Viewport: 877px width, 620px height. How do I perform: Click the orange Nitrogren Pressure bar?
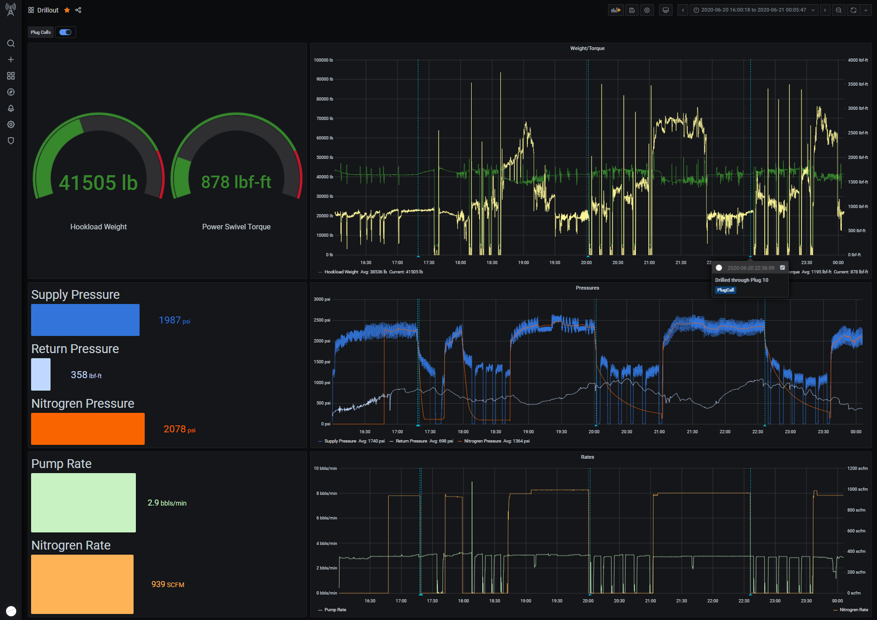(x=88, y=429)
